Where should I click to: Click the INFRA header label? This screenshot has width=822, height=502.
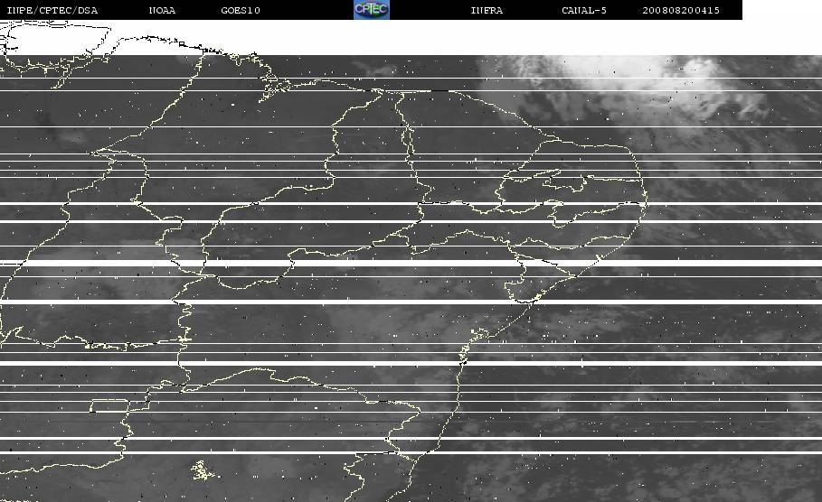tap(487, 10)
